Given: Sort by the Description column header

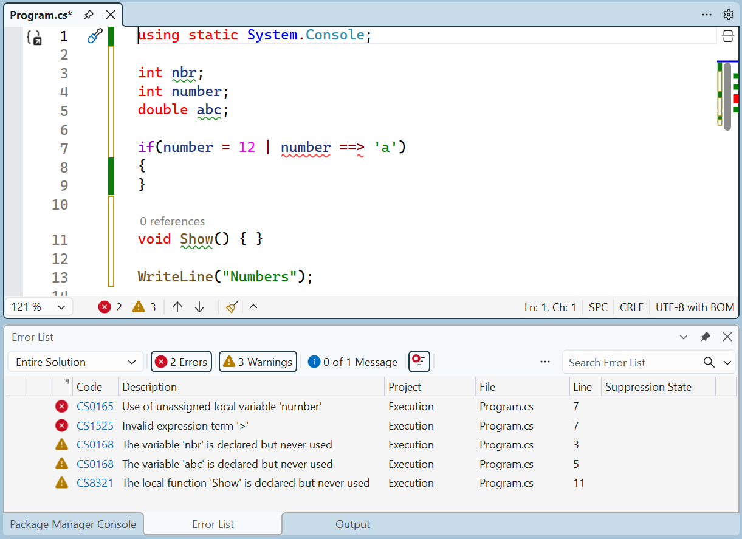Looking at the screenshot, I should pos(252,386).
